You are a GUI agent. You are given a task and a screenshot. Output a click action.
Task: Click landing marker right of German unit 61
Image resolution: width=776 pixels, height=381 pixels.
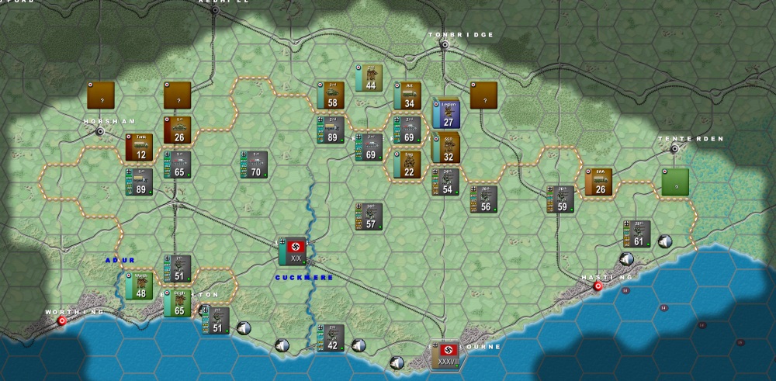[665, 241]
